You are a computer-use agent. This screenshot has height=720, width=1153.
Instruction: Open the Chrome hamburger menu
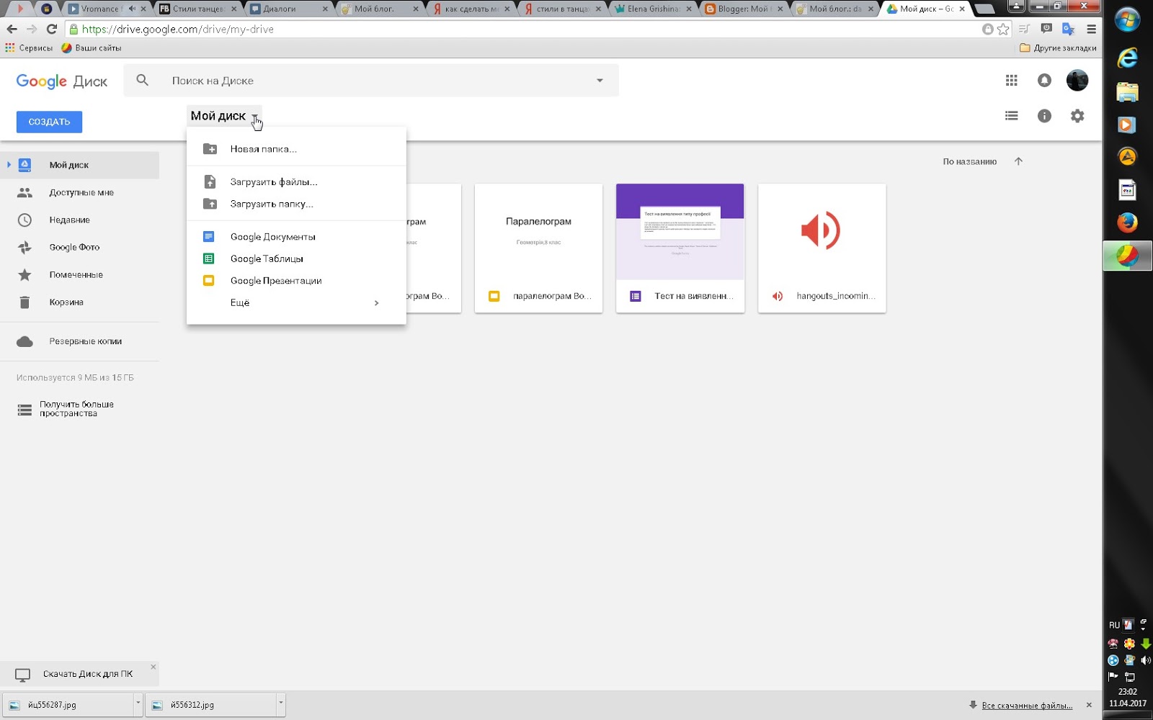coord(1091,30)
